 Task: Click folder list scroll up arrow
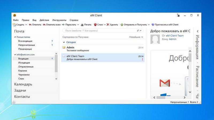click(56, 54)
